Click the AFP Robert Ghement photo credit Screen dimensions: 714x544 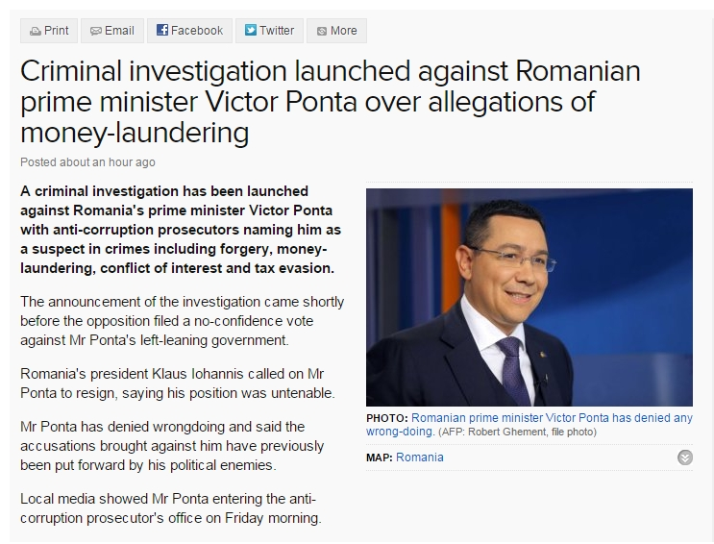(517, 433)
